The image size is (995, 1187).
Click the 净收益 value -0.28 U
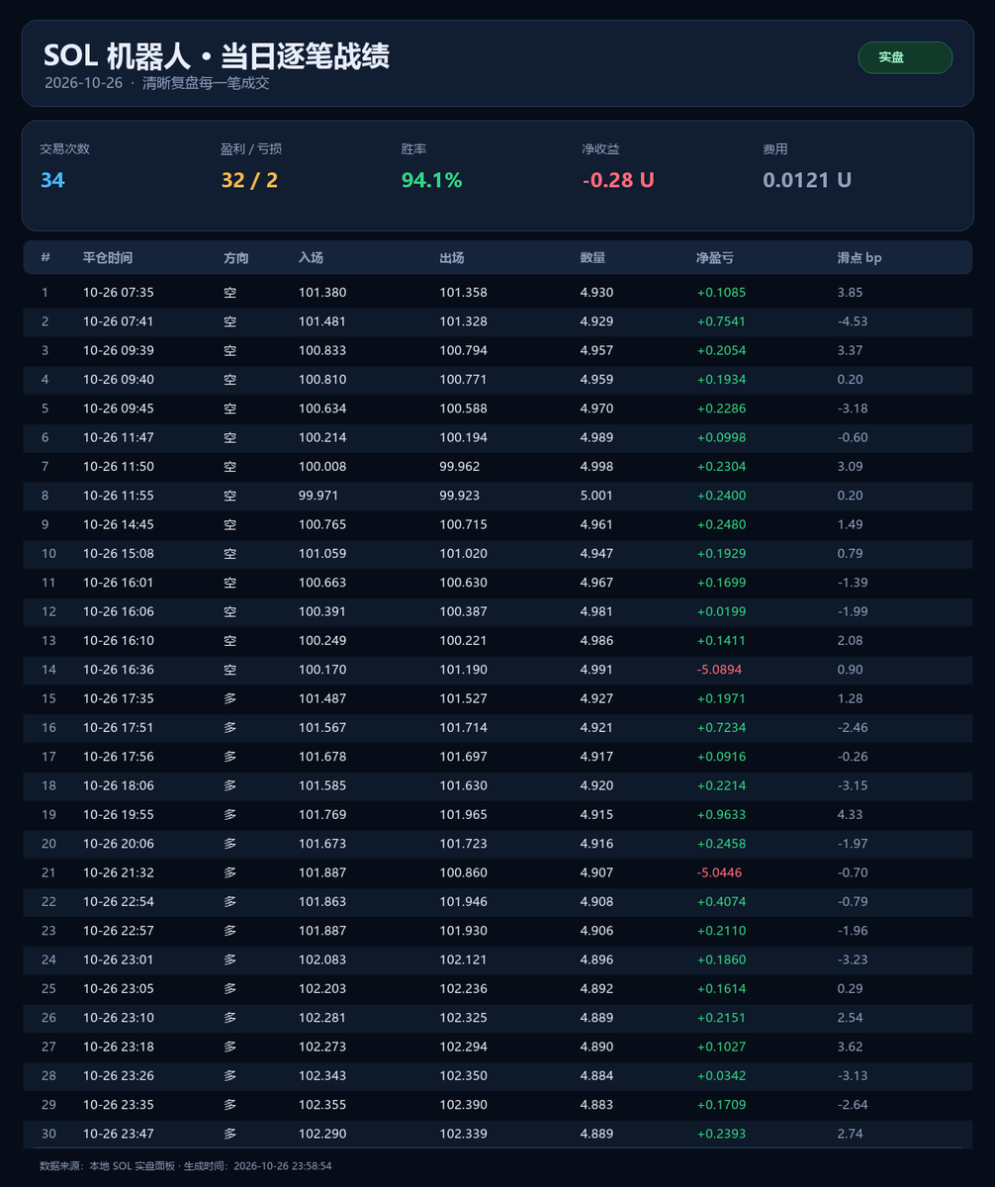click(618, 180)
